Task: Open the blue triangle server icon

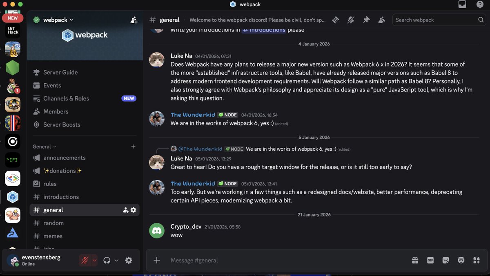Action: click(x=13, y=233)
